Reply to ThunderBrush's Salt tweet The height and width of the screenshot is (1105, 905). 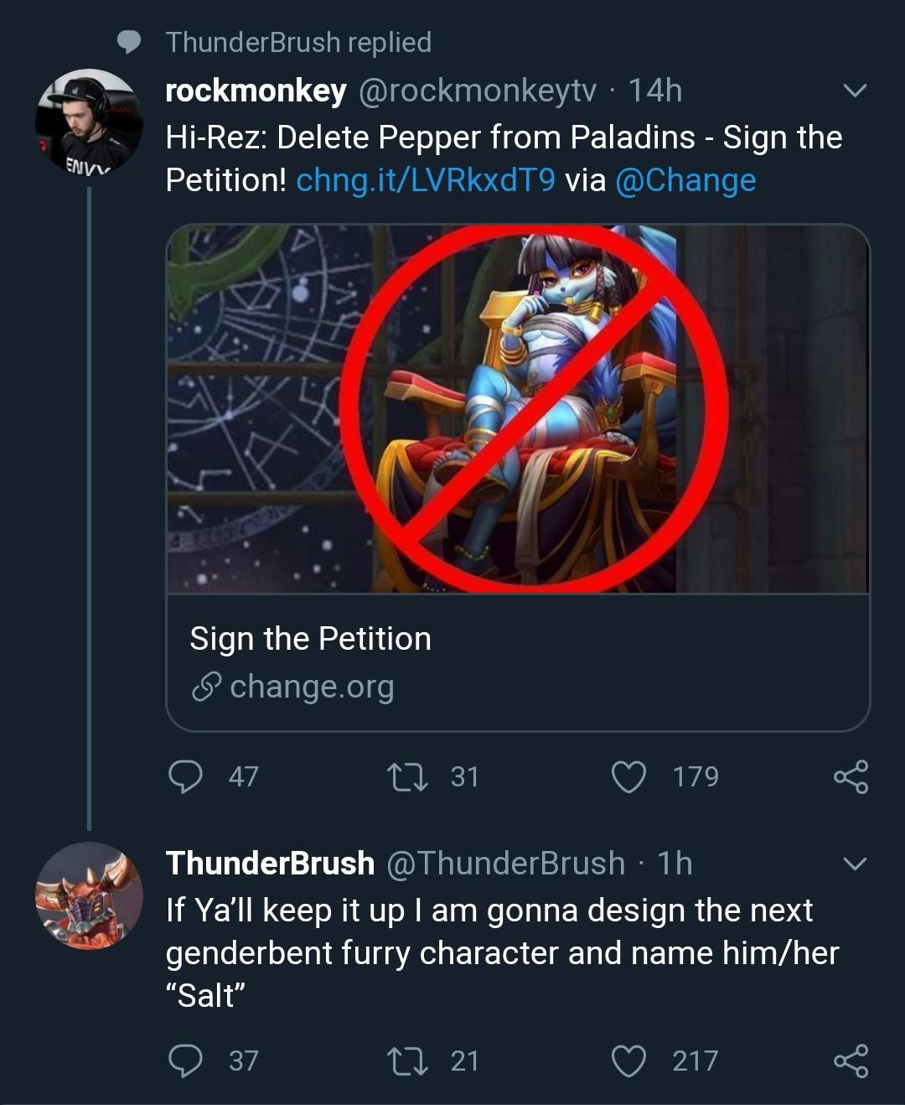point(185,1061)
